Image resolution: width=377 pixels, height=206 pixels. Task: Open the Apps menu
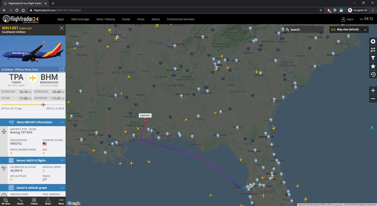(61, 19)
